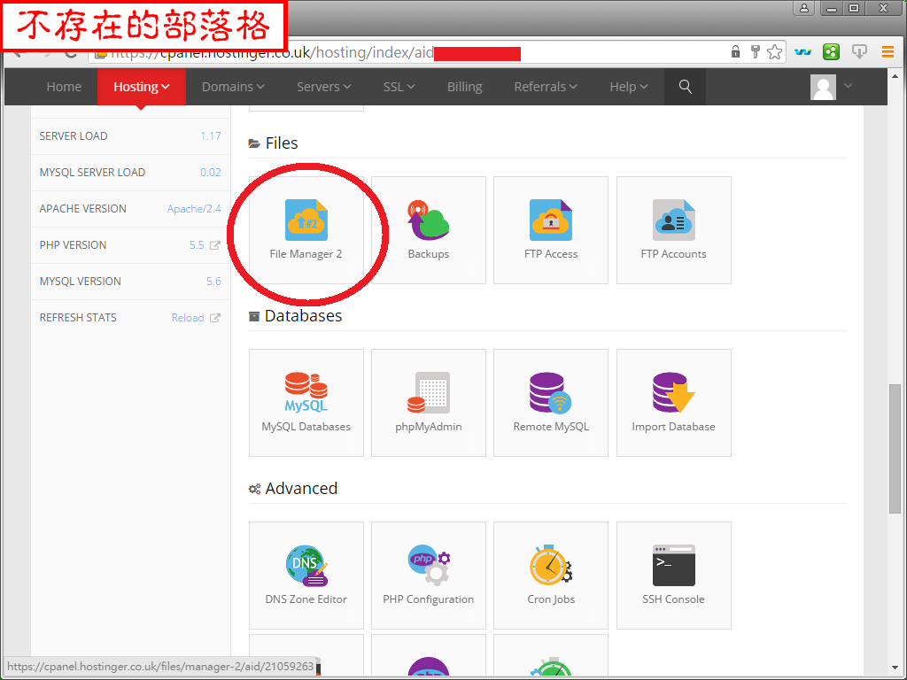Image resolution: width=907 pixels, height=680 pixels.
Task: Expand account dropdown arrow beside avatar
Action: pyautogui.click(x=848, y=86)
